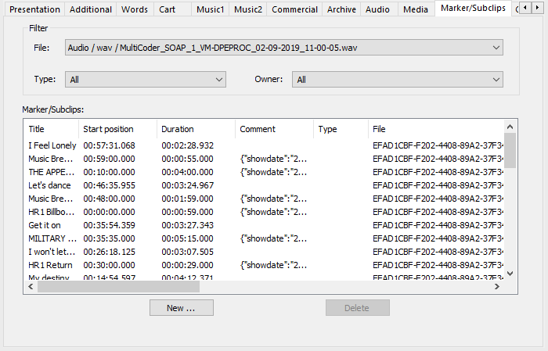The height and width of the screenshot is (351, 548).
Task: Select the 'I Feel Lonely' marker row
Action: (52, 145)
